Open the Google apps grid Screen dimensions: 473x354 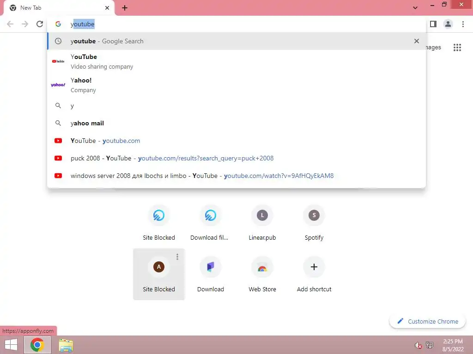[x=457, y=47]
